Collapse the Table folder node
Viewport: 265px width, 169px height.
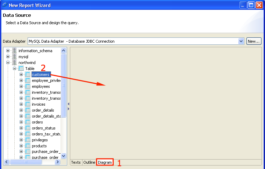coord(15,69)
